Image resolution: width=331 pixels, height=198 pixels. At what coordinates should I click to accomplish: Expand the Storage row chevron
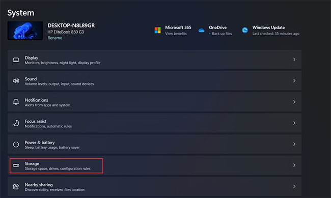[x=294, y=165]
